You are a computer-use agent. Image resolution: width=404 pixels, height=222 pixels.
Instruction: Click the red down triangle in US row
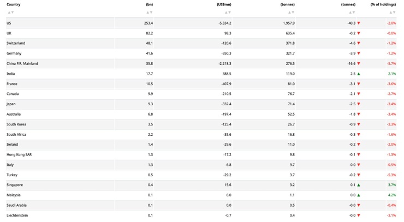coord(359,23)
